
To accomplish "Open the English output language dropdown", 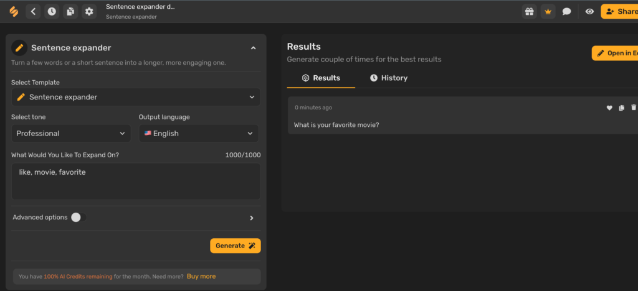I will [198, 133].
